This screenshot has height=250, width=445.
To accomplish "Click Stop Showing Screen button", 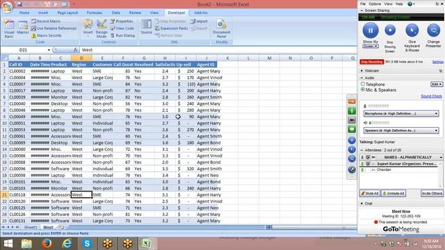I will [x=390, y=30].
